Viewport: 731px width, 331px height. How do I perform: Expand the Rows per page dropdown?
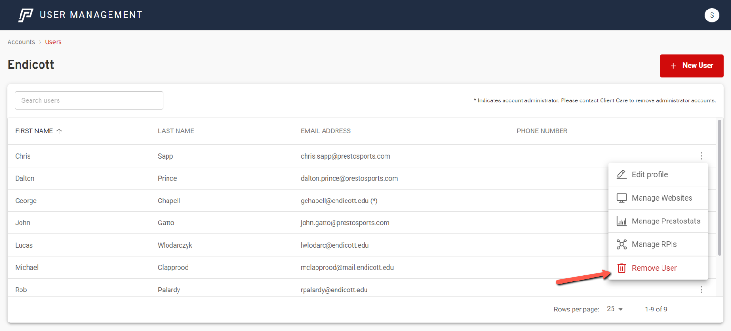pos(615,309)
